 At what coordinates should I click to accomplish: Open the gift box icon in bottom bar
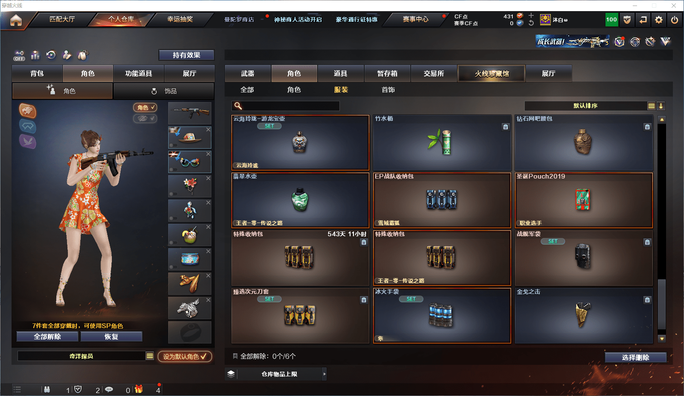coord(139,389)
